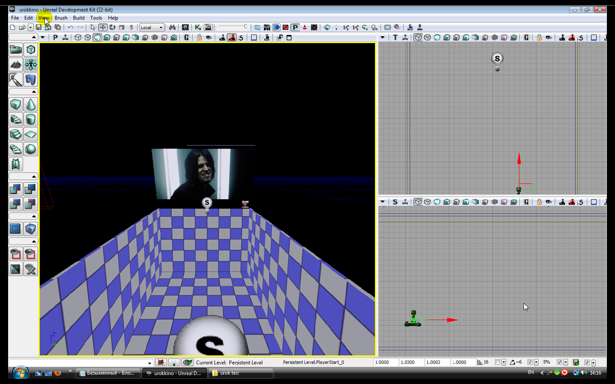615x384 pixels.
Task: Adjust the camera speed slider in toolbar
Action: tap(233, 27)
